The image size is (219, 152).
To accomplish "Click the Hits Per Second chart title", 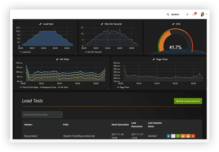I will pos(113,24).
